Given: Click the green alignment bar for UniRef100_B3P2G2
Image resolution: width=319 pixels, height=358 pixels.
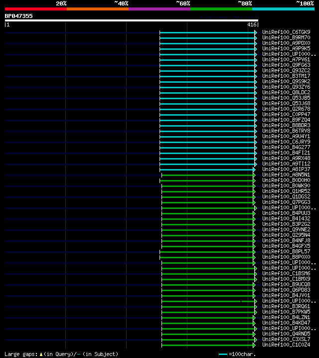Looking at the screenshot, I should coord(207,224).
